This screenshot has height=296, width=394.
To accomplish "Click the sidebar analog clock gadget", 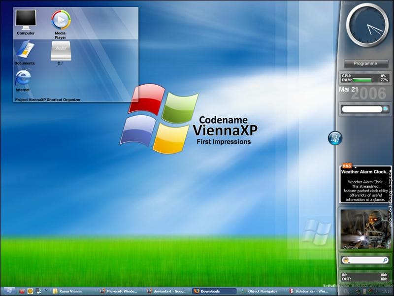I will click(x=367, y=25).
